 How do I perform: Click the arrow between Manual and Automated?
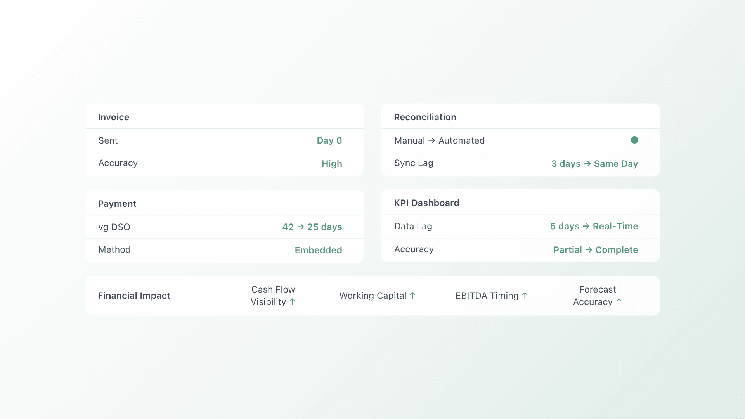point(431,140)
